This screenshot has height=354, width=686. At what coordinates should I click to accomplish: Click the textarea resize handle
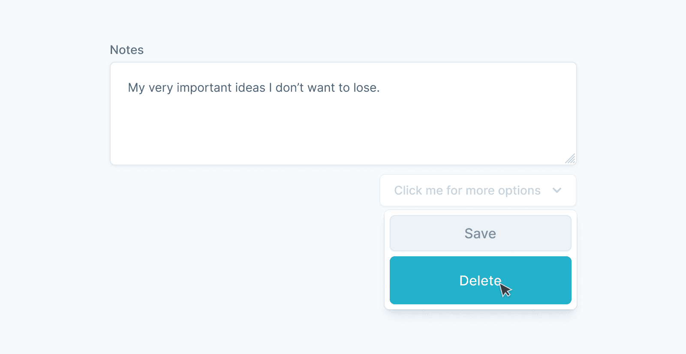(570, 159)
